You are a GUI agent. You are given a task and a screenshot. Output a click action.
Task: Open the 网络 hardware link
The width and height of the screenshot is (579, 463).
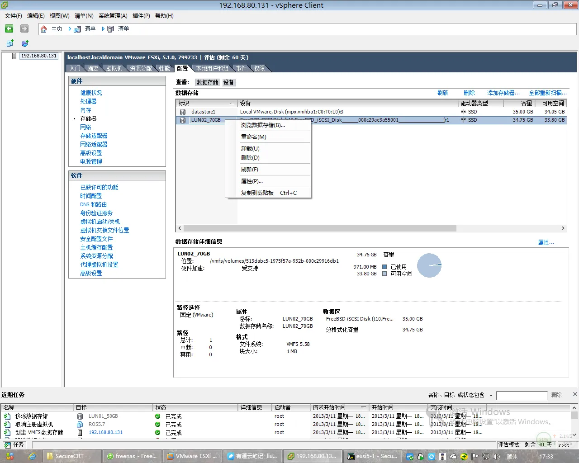85,127
